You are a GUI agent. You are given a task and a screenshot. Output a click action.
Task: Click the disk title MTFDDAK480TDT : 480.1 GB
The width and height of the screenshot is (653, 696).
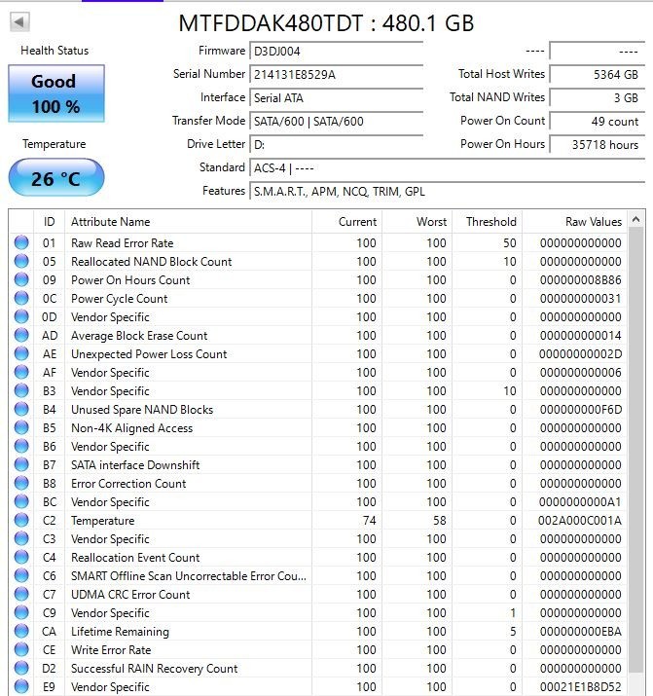pyautogui.click(x=326, y=23)
